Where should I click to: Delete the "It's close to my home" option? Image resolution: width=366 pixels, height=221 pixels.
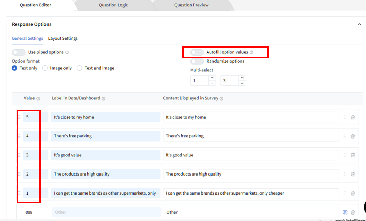click(x=352, y=117)
